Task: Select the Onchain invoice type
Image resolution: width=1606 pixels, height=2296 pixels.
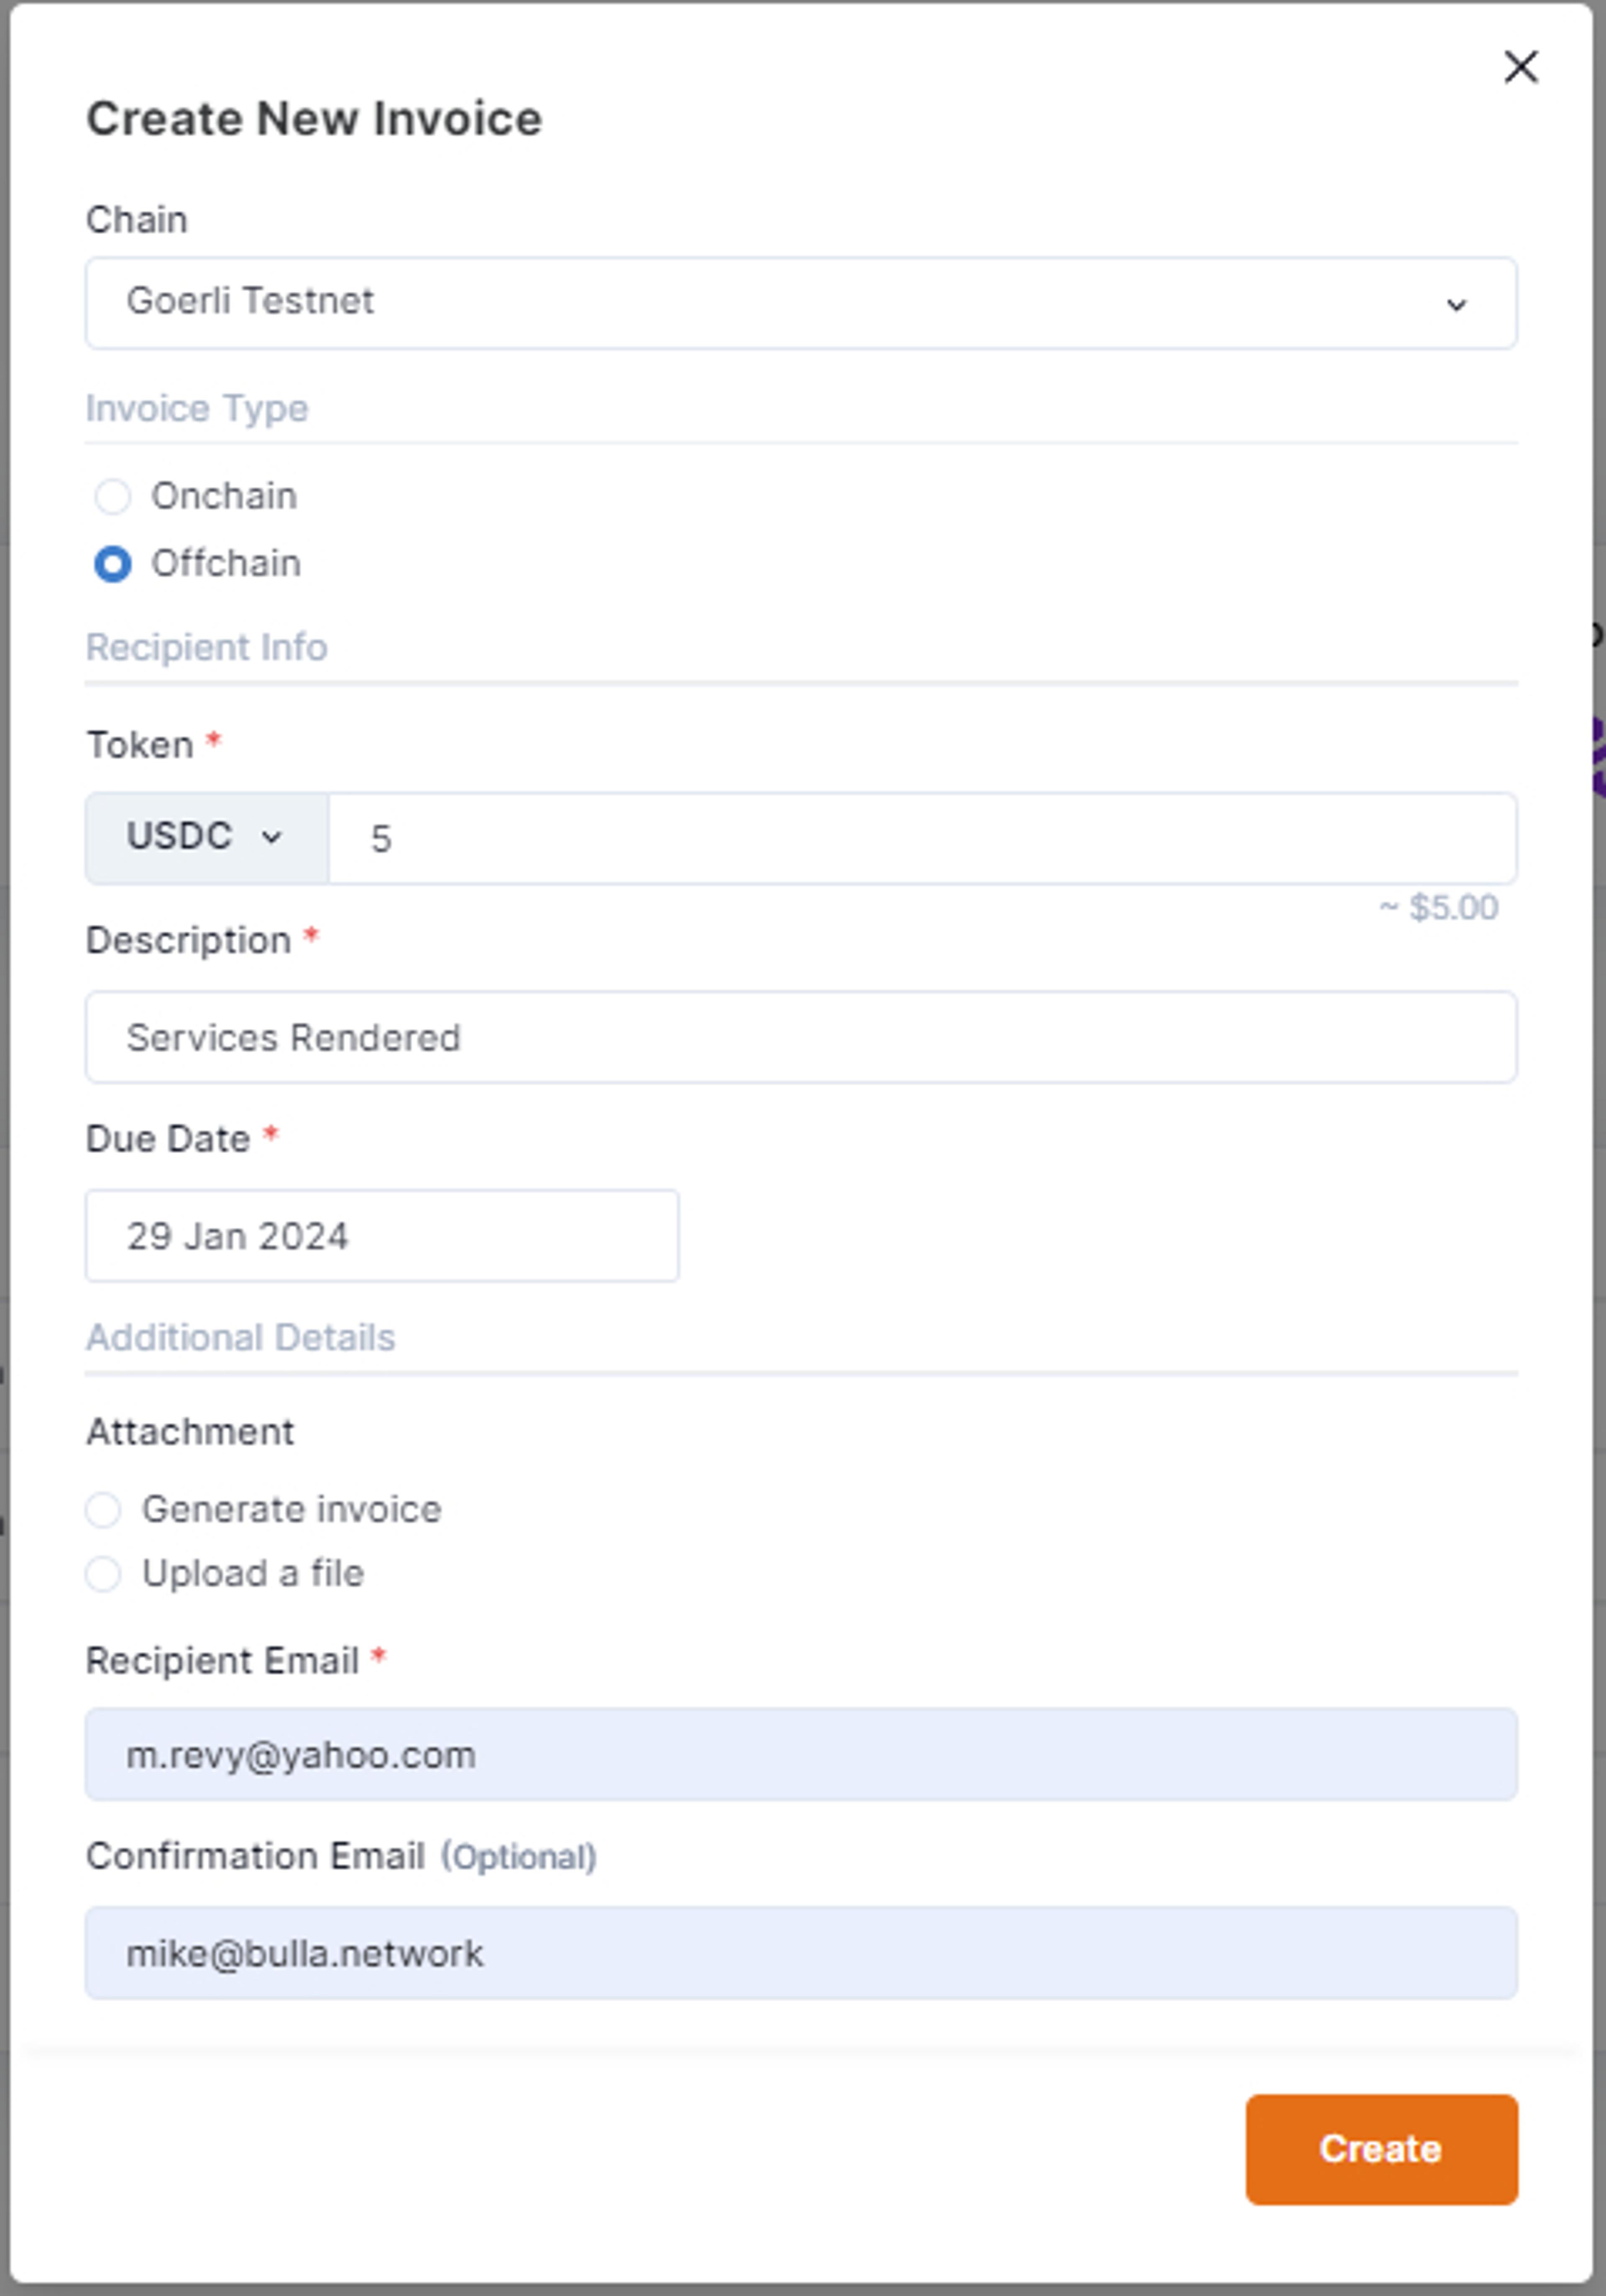Action: 113,496
